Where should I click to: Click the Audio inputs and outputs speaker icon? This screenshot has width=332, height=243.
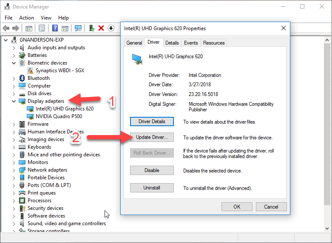point(22,48)
